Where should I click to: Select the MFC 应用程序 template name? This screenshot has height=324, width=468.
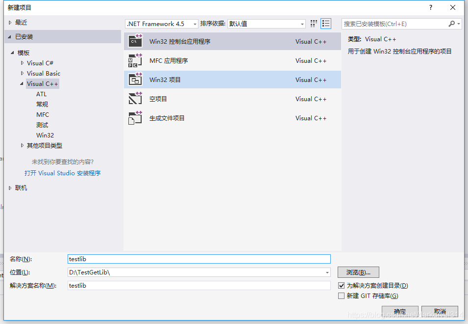coord(169,61)
